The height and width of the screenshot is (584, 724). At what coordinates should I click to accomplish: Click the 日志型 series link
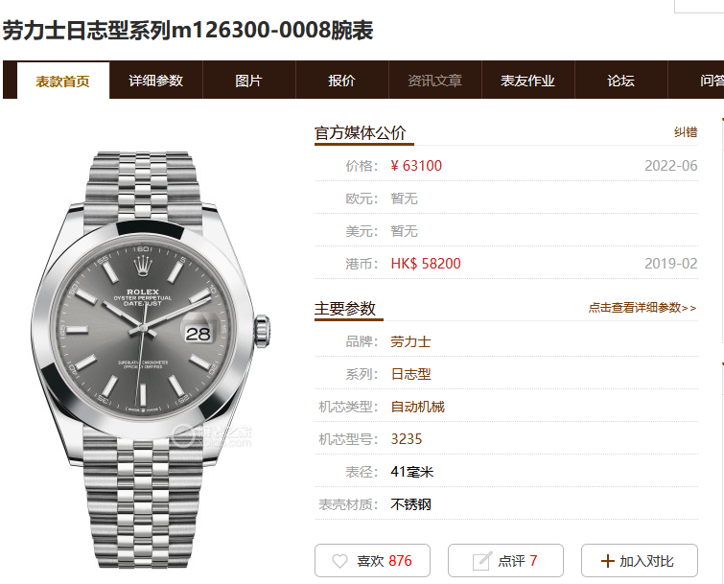coord(410,374)
